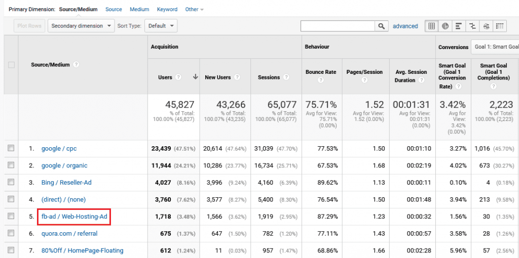Image resolution: width=519 pixels, height=258 pixels.
Task: Click the 23,439 users value
Action: (161, 149)
